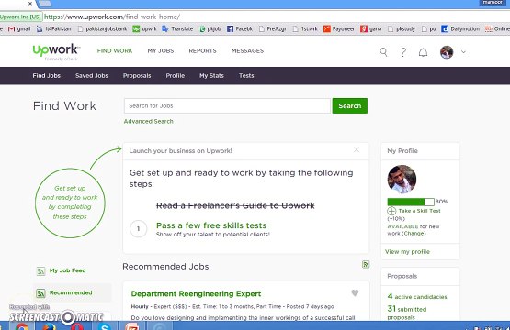
Task: Select MY JOBS in top navigation
Action: [161, 51]
